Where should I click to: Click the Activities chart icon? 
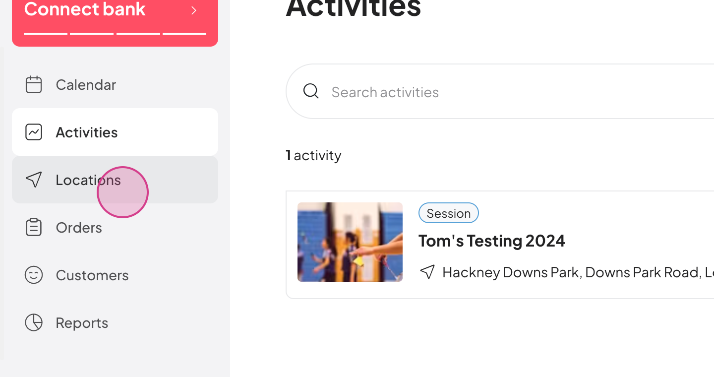[34, 132]
